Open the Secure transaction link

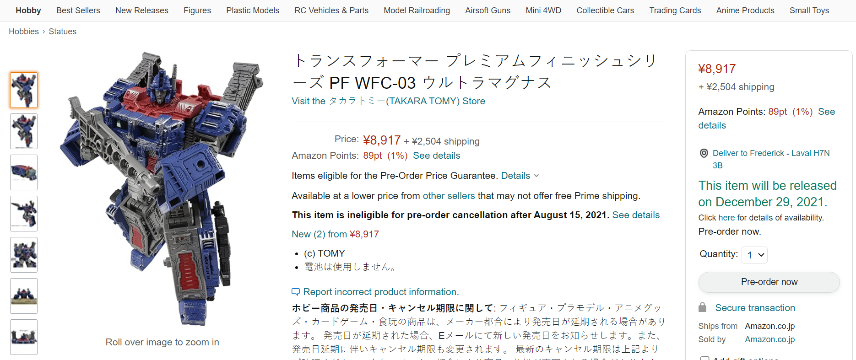(x=755, y=308)
